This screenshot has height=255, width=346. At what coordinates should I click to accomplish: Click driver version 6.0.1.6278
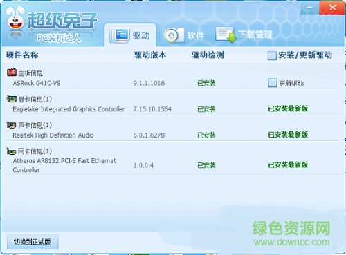pos(149,135)
